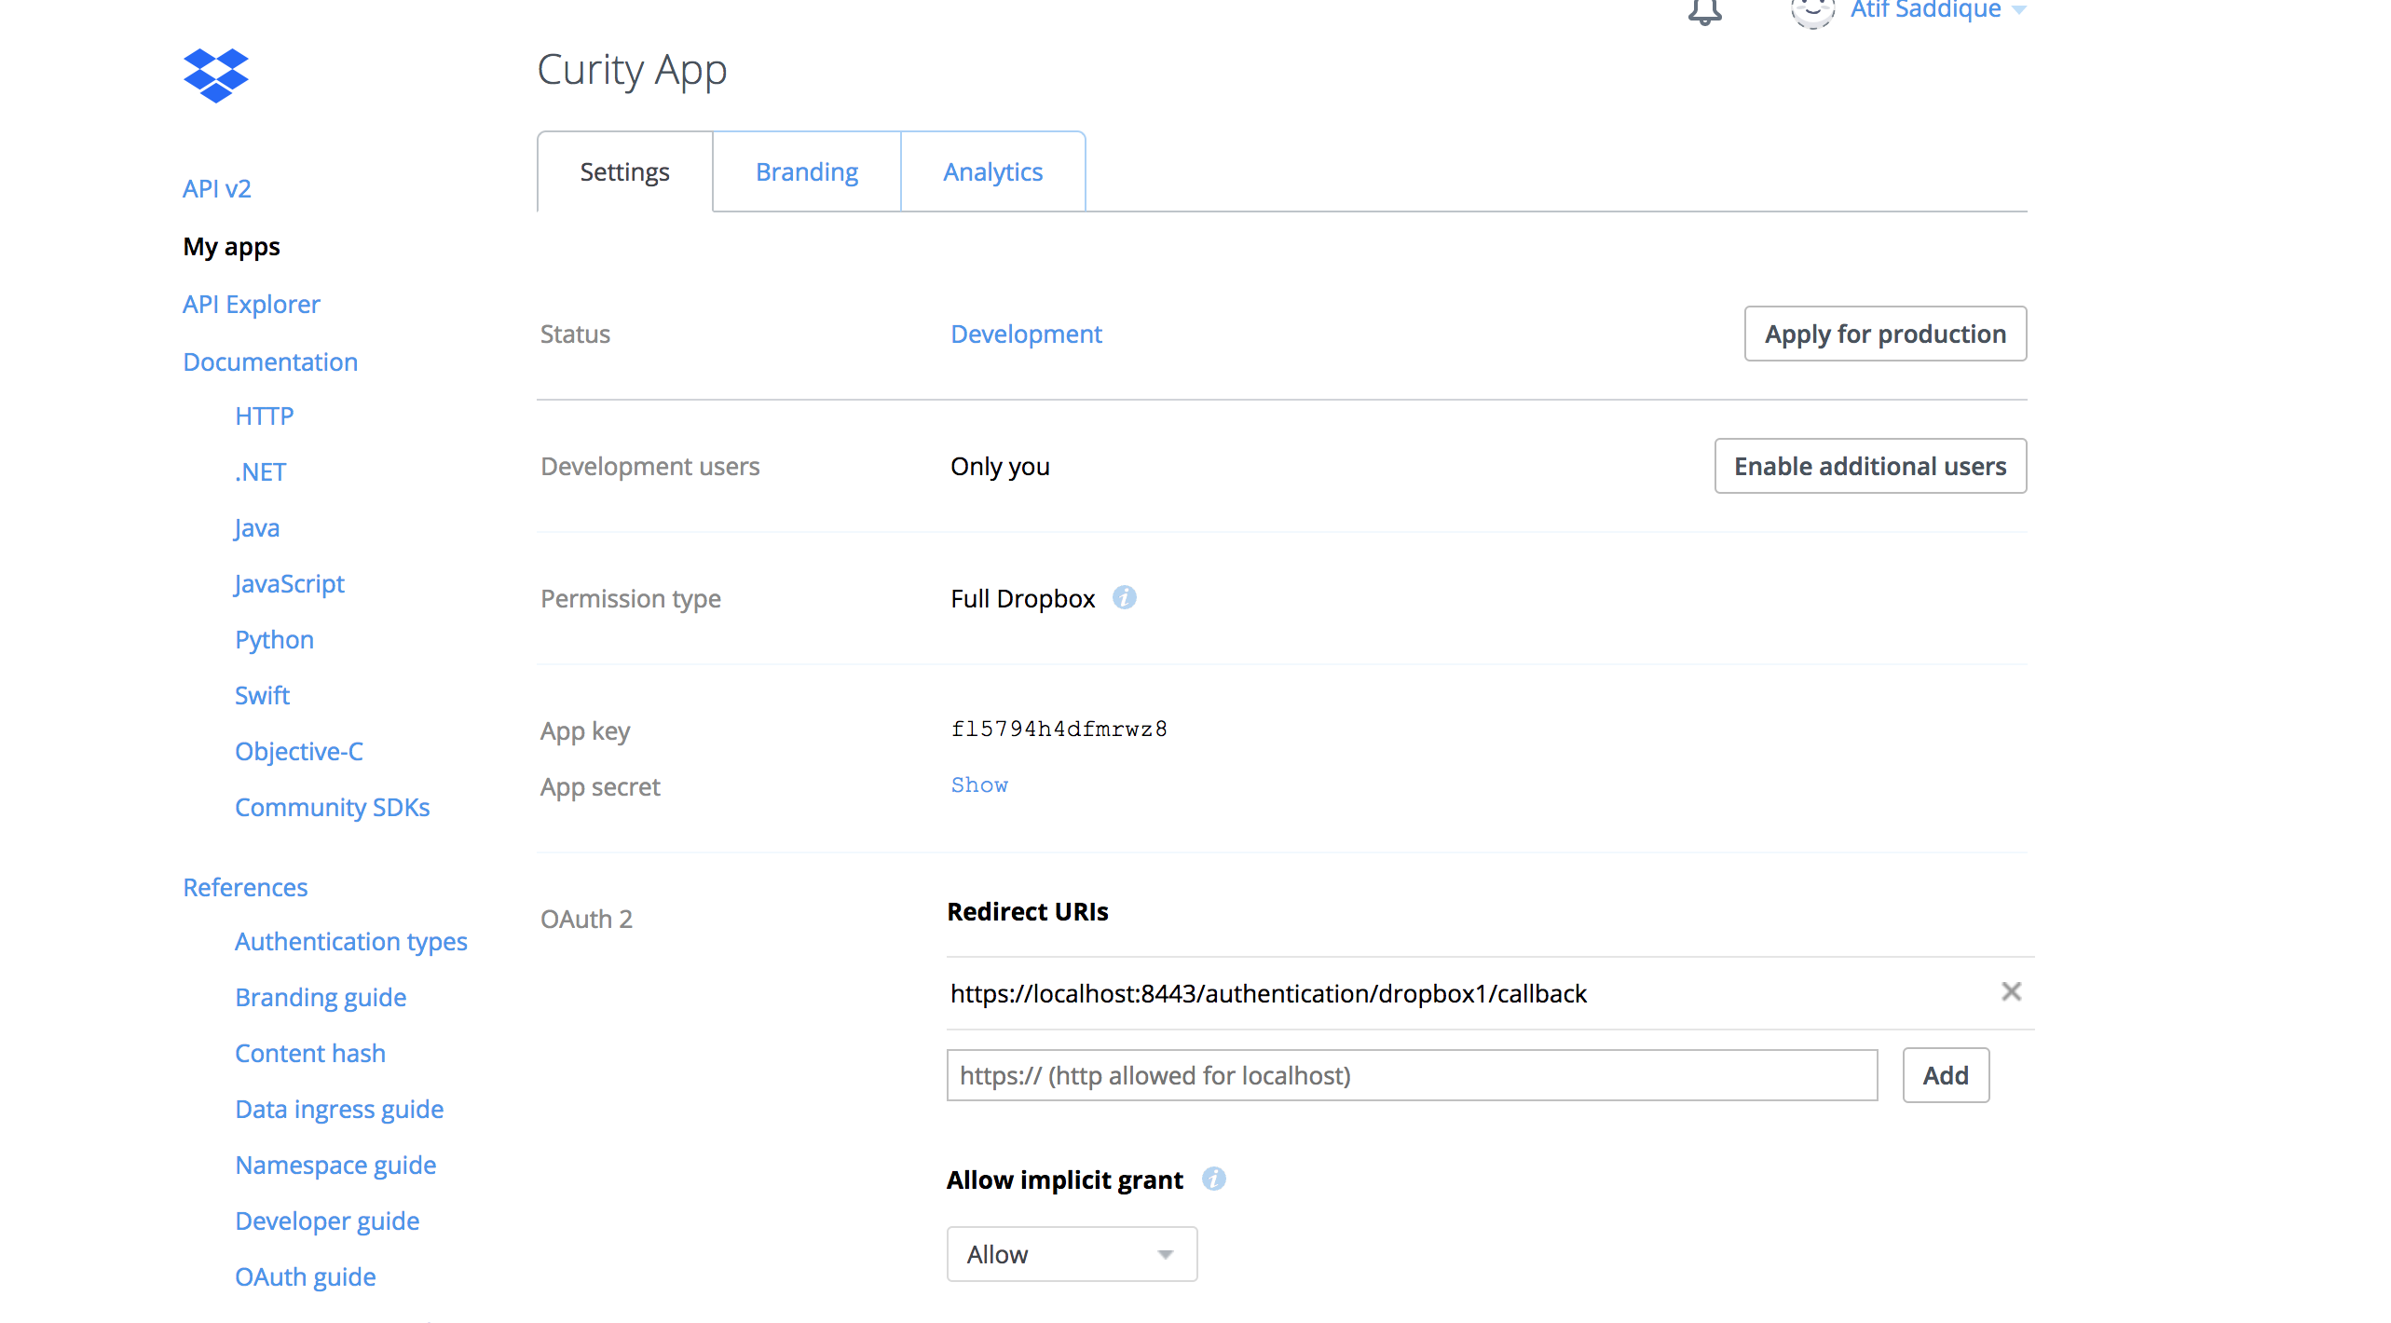Expand the Allow implicit grant dropdown
This screenshot has height=1323, width=2391.
[x=1072, y=1254]
